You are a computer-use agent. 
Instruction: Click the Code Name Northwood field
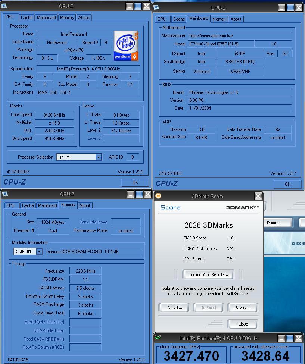coord(57,43)
